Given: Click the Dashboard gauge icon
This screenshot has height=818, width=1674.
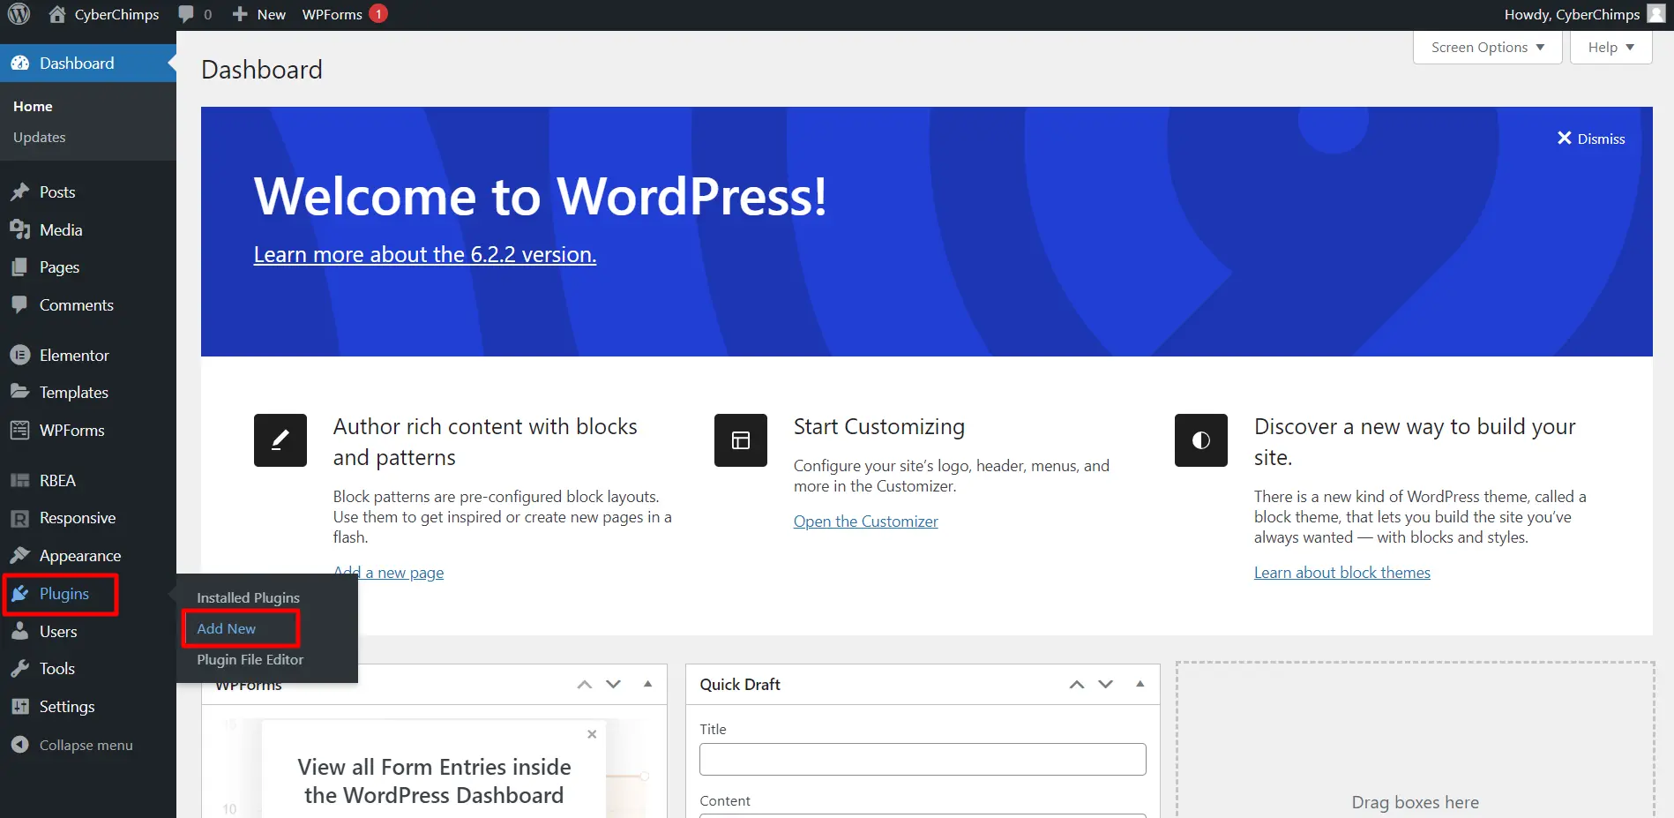Looking at the screenshot, I should 20,63.
